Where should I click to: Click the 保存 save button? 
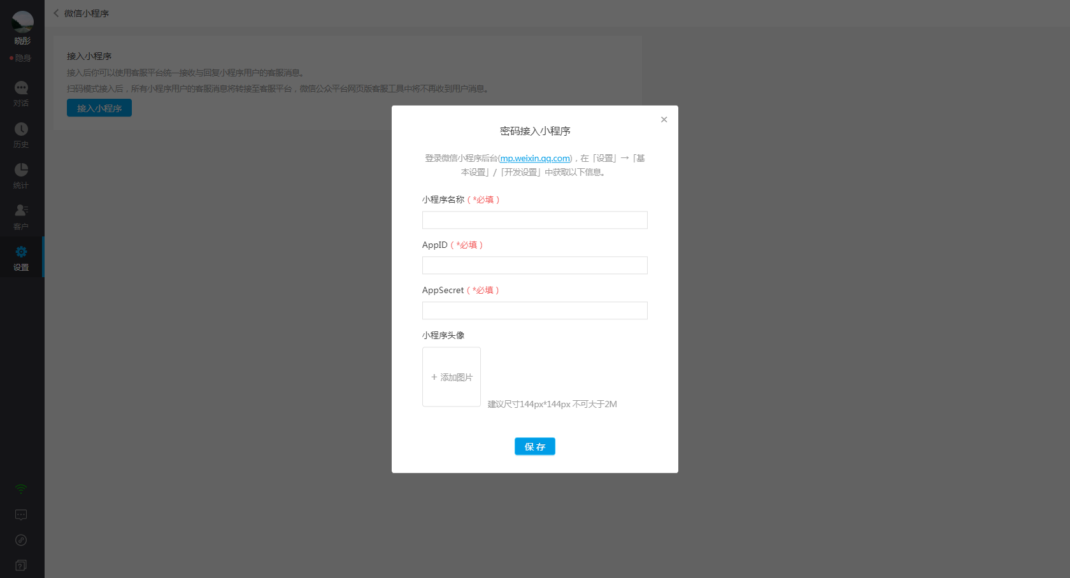[534, 446]
